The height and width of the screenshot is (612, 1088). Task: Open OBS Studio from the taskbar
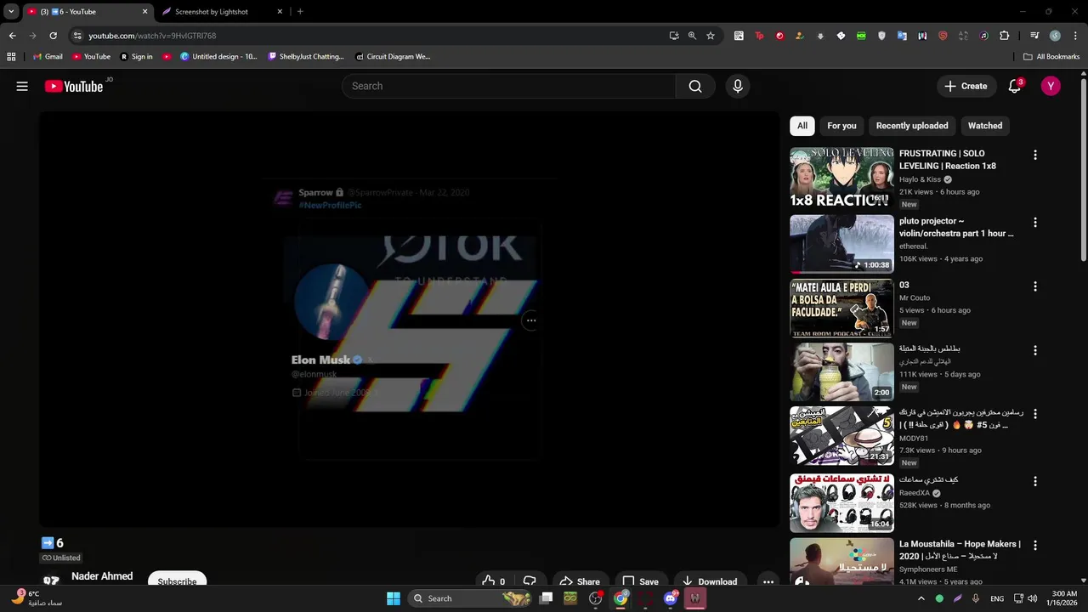click(596, 598)
